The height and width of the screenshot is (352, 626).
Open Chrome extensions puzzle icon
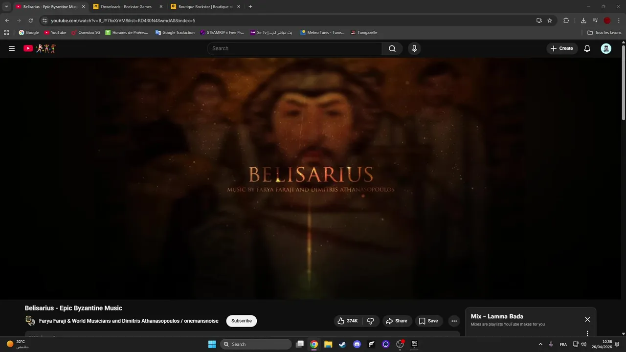[566, 21]
